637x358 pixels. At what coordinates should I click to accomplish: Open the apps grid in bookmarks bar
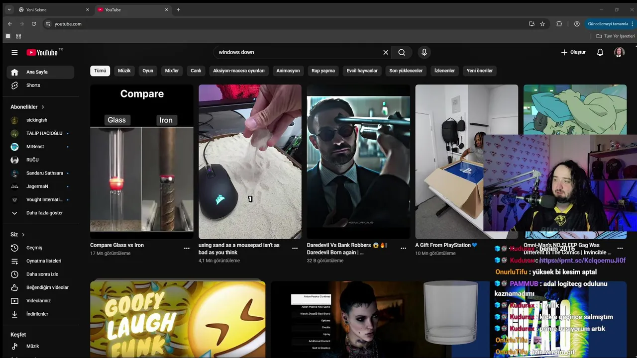(18, 36)
